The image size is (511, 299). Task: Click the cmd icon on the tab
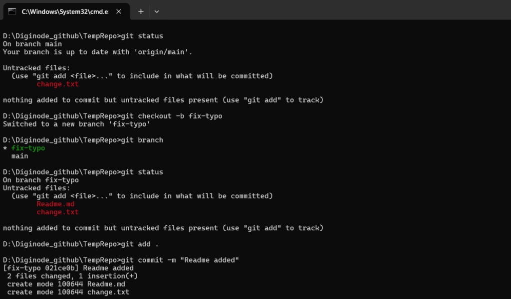pos(12,11)
